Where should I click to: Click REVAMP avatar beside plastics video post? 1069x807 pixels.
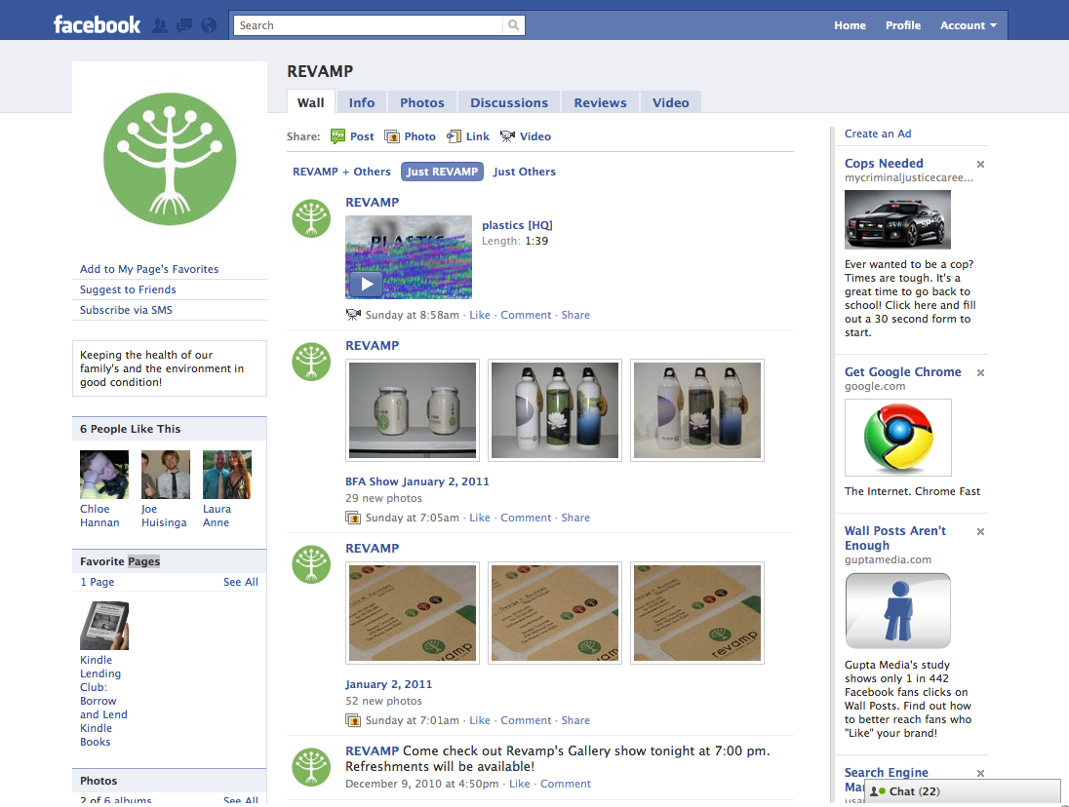tap(311, 218)
